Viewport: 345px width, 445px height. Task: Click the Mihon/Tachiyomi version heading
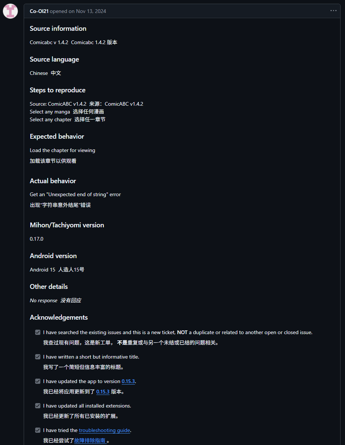point(67,225)
